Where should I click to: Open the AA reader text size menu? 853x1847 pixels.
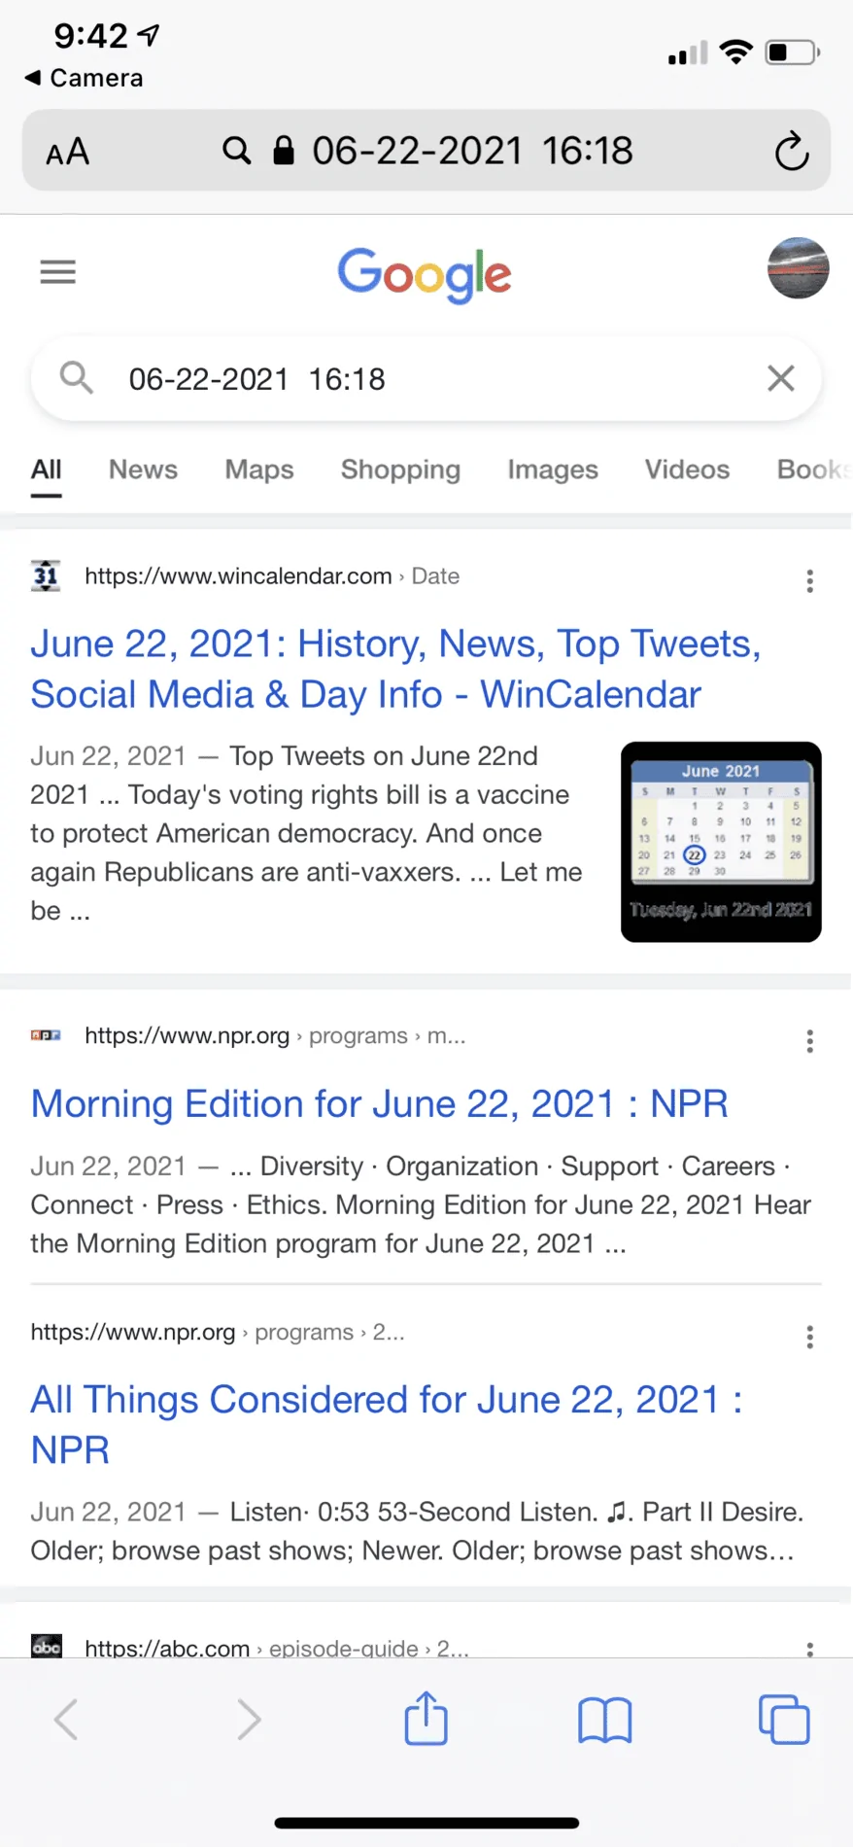(68, 152)
